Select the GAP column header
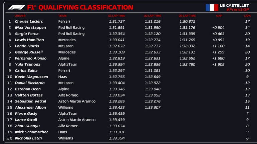Screen dimensions: 257x144 219,16
